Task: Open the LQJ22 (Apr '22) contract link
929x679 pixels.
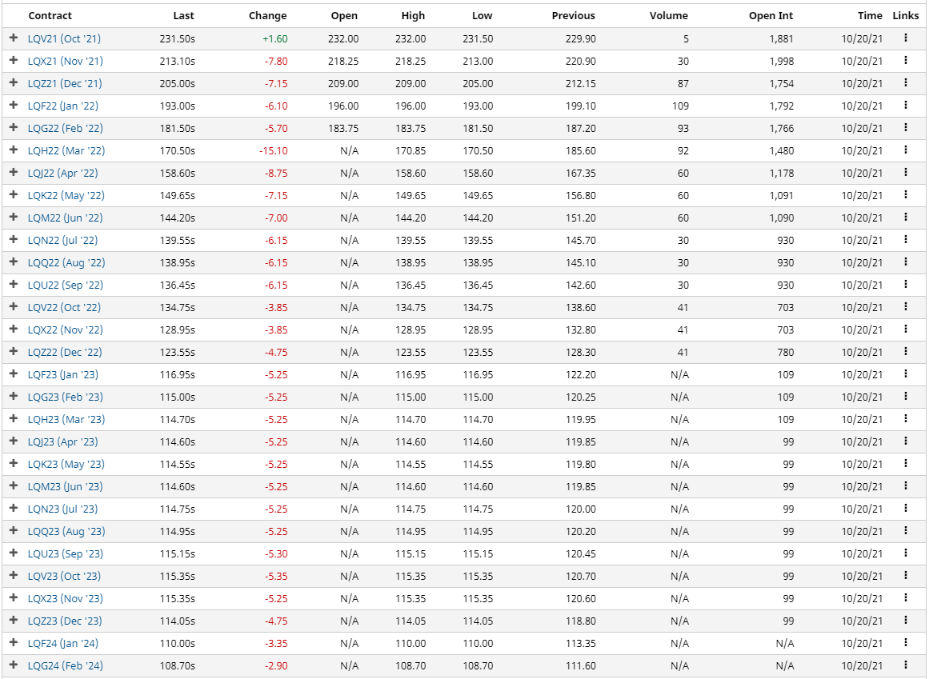Action: tap(62, 173)
